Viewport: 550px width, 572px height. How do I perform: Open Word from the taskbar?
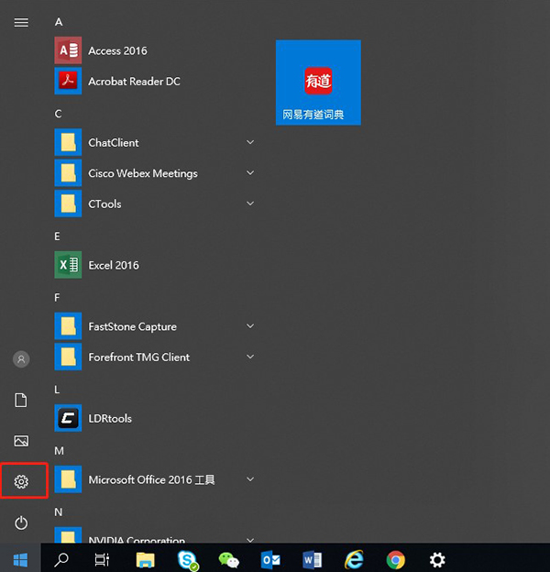[x=312, y=559]
